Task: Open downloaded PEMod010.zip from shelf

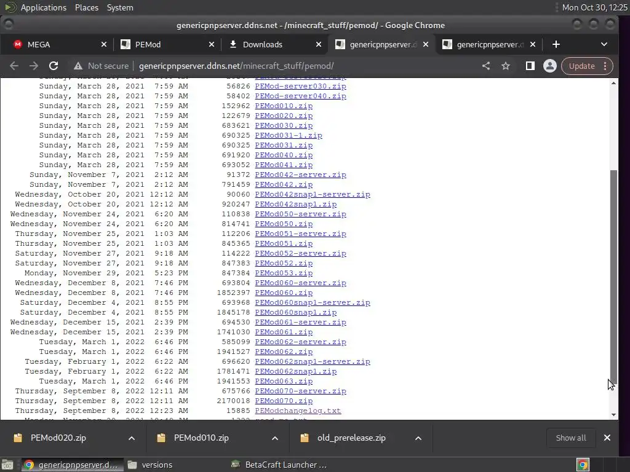Action: click(x=201, y=438)
